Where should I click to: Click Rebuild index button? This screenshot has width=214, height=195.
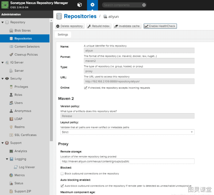pyautogui.click(x=99, y=26)
